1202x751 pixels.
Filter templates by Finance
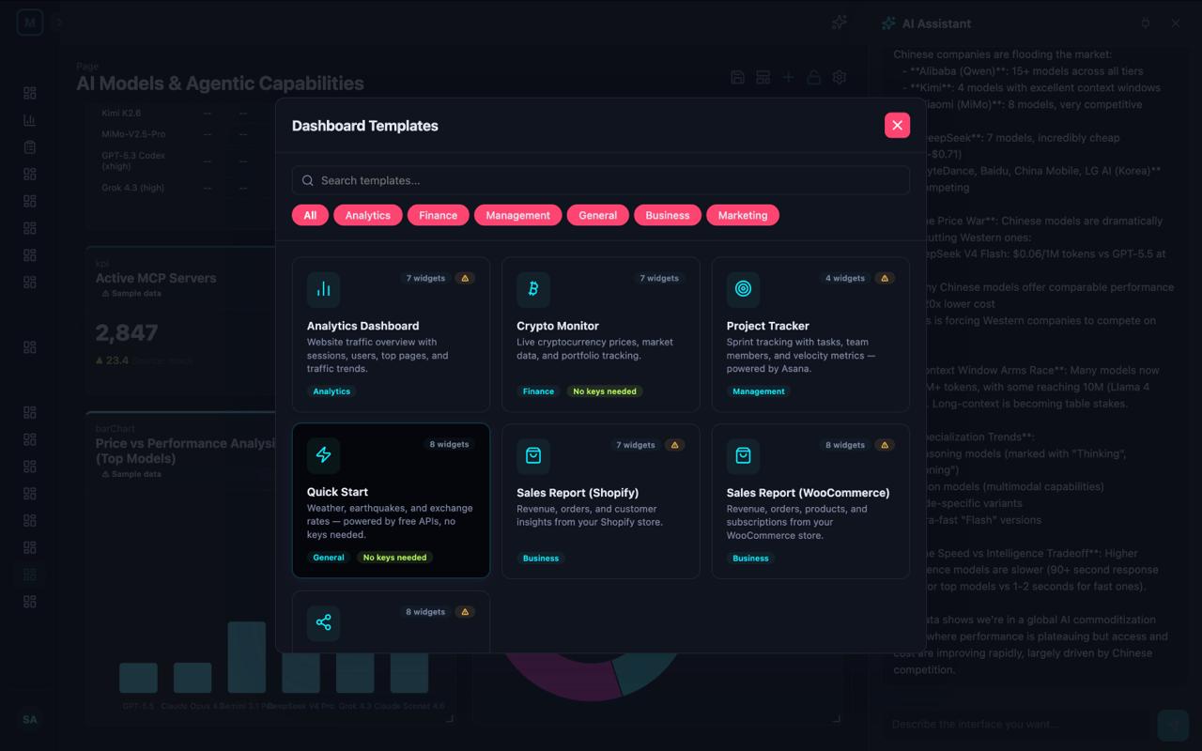[x=438, y=215]
